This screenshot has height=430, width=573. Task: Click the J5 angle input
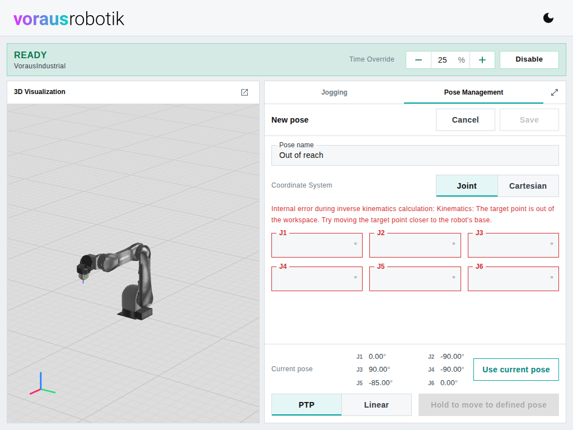(415, 279)
